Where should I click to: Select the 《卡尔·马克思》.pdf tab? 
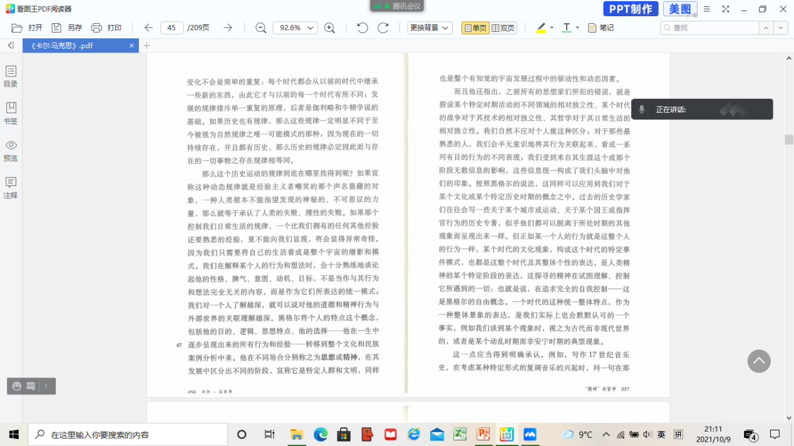(x=75, y=46)
